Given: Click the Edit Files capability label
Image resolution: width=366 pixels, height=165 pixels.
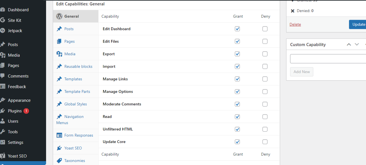Looking at the screenshot, I should point(111,41).
